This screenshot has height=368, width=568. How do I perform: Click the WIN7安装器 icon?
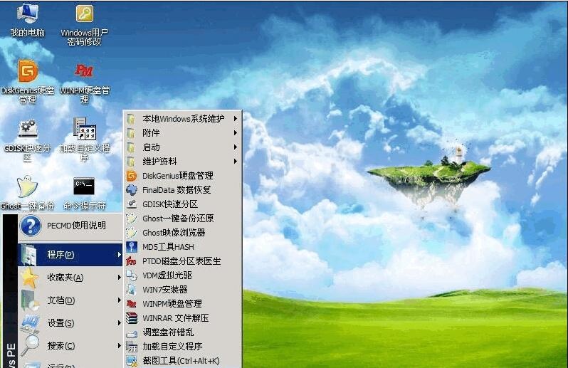pos(131,290)
